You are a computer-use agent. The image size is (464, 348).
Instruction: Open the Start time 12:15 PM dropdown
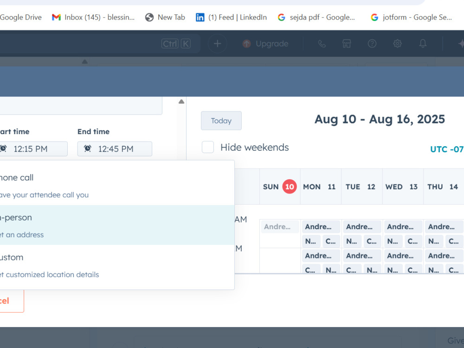[33, 149]
